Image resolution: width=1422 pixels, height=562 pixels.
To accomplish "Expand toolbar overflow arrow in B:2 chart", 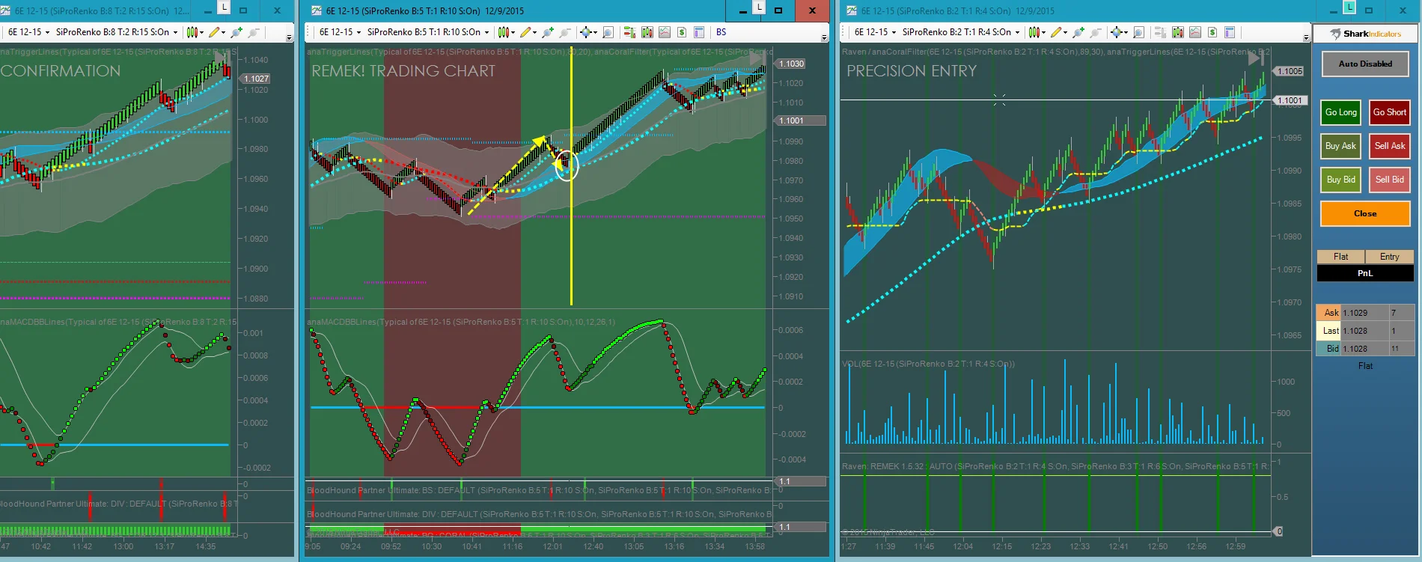I will [1306, 37].
